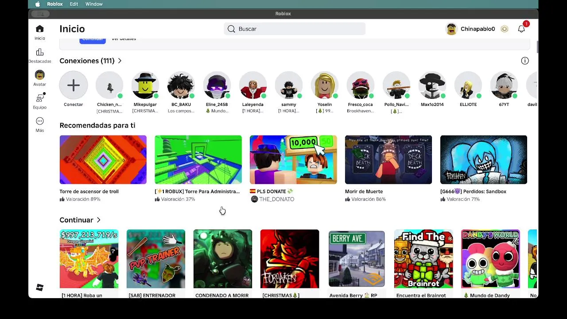Click the Buscar search field

click(295, 29)
